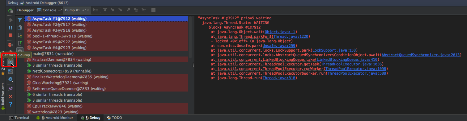Viewport: 467px width, 121px height.
Task: Click the Step Over toolbar icon
Action: [x=105, y=10]
